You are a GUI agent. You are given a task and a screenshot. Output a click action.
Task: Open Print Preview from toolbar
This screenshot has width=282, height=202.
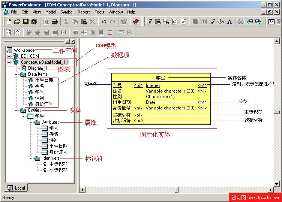point(46,22)
